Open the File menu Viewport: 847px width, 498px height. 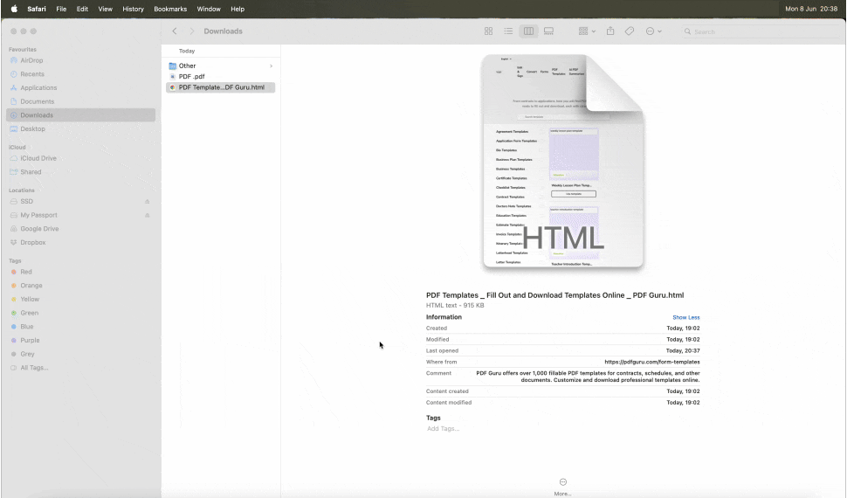point(62,9)
